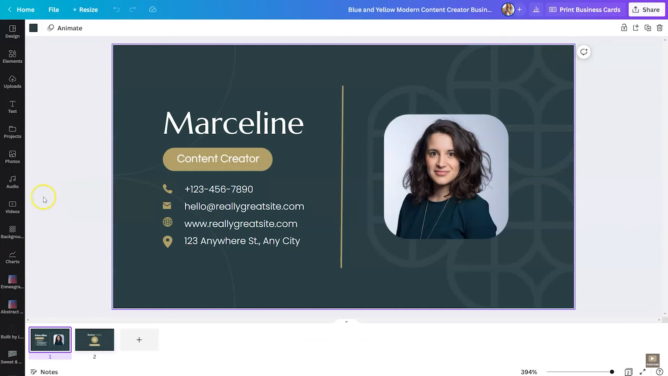The width and height of the screenshot is (668, 376).
Task: Open the Elements panel
Action: (12, 56)
